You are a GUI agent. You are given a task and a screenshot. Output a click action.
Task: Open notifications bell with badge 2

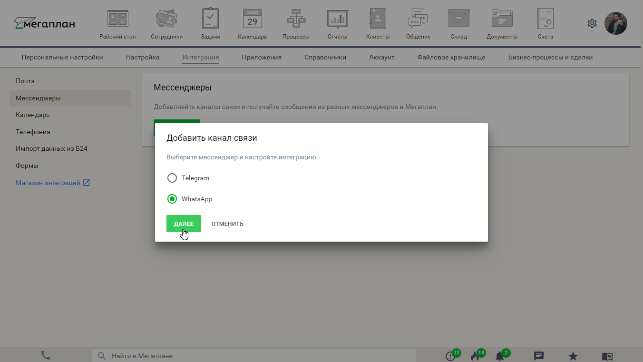pyautogui.click(x=499, y=356)
